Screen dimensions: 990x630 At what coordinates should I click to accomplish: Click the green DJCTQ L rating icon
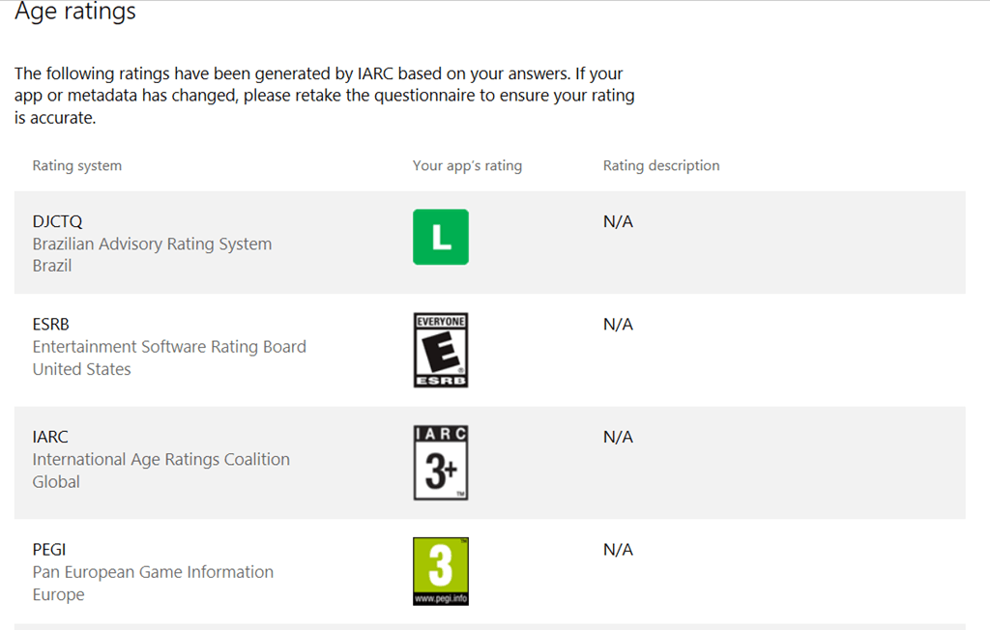click(440, 237)
